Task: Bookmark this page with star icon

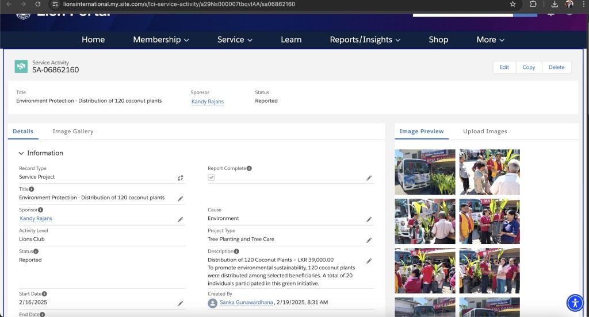Action: [512, 4]
